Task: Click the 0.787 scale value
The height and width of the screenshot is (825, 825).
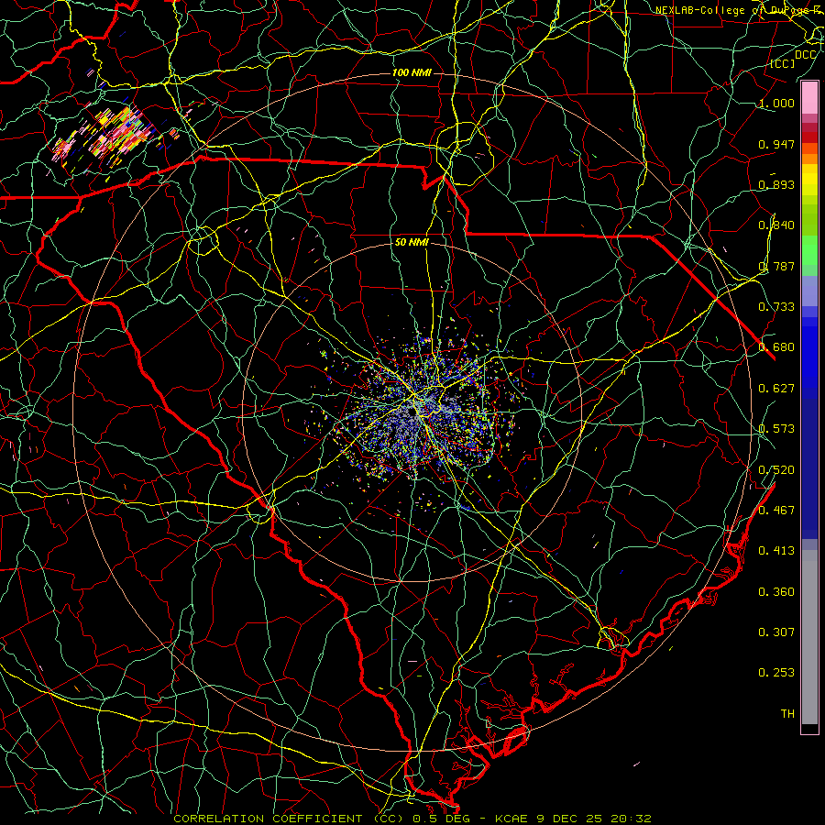Action: point(776,266)
